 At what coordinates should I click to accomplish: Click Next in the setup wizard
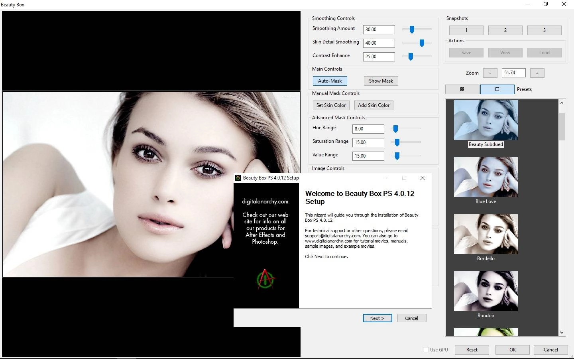377,318
